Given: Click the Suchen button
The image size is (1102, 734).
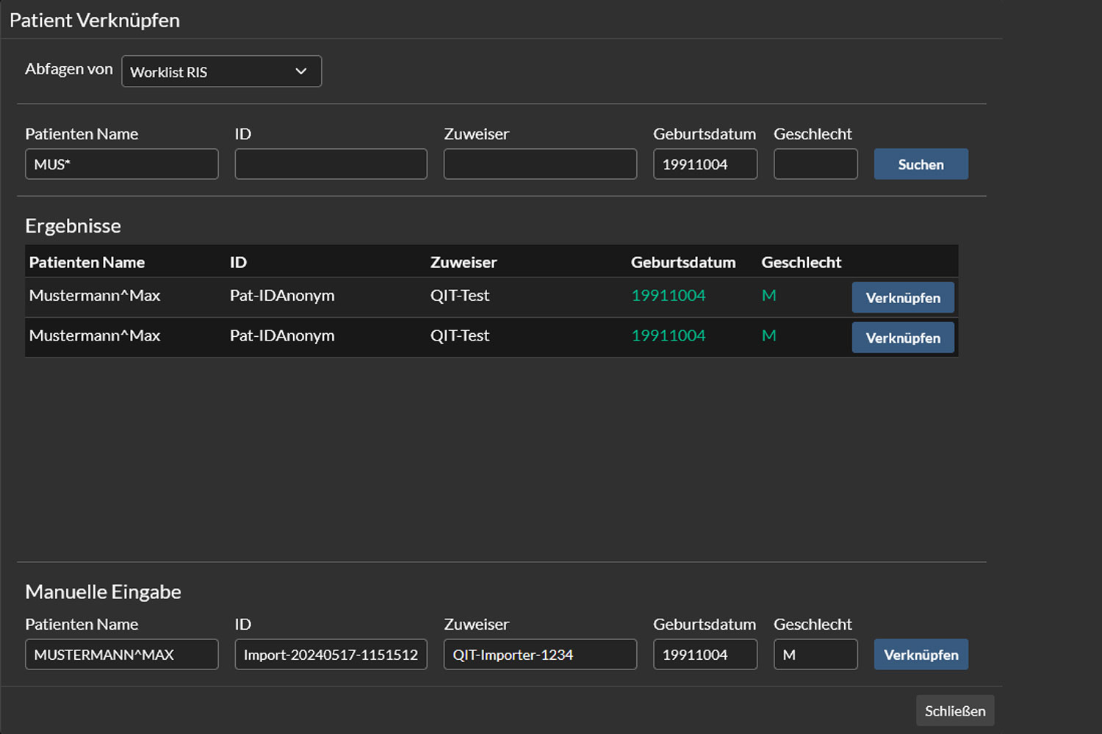Looking at the screenshot, I should click(921, 164).
